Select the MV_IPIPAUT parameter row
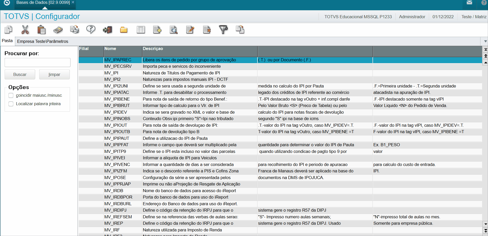Screen dimensions: 488x236 pyautogui.click(x=280, y=139)
